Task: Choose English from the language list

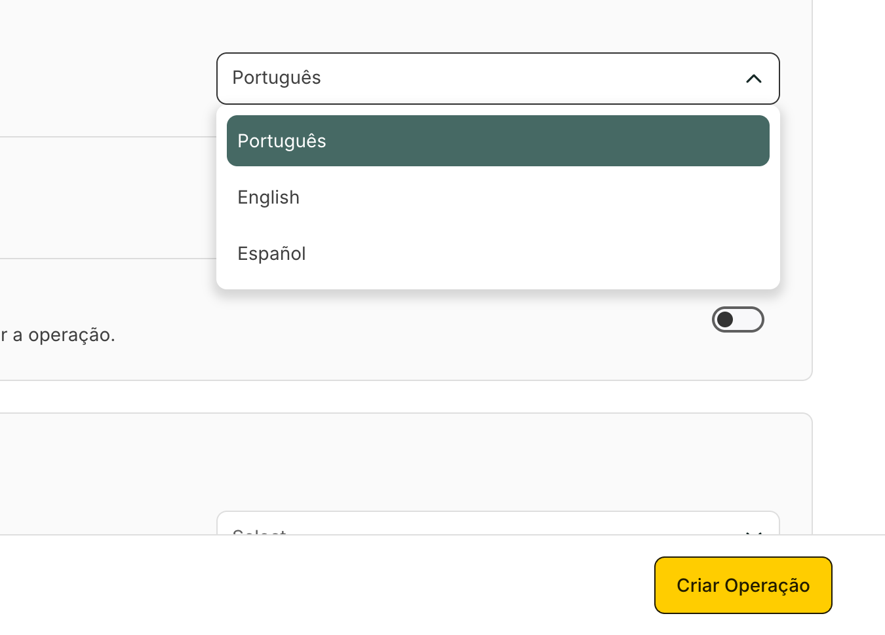Action: [x=498, y=197]
